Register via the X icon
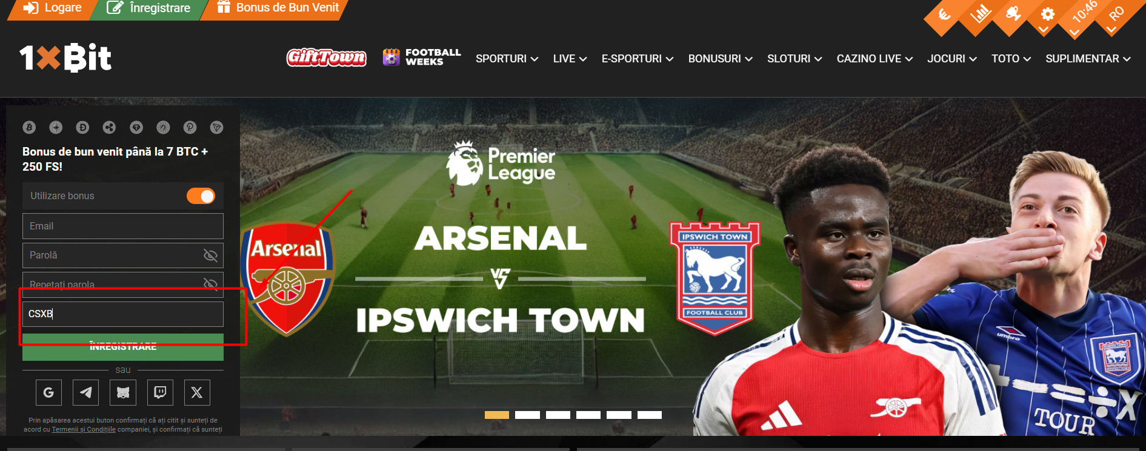The height and width of the screenshot is (451, 1146). pyautogui.click(x=197, y=393)
